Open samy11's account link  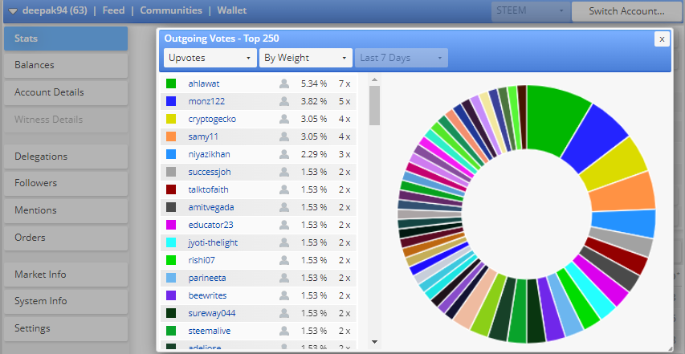tap(203, 136)
